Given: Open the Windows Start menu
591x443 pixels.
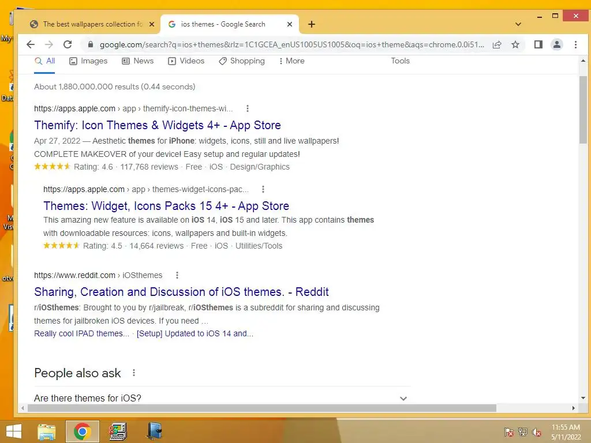Looking at the screenshot, I should coord(14,431).
